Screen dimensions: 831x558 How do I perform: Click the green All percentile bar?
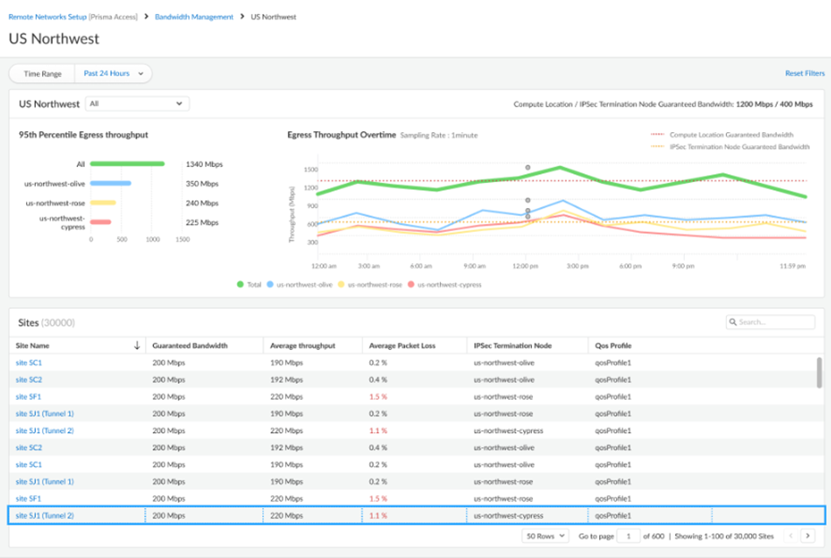[127, 163]
